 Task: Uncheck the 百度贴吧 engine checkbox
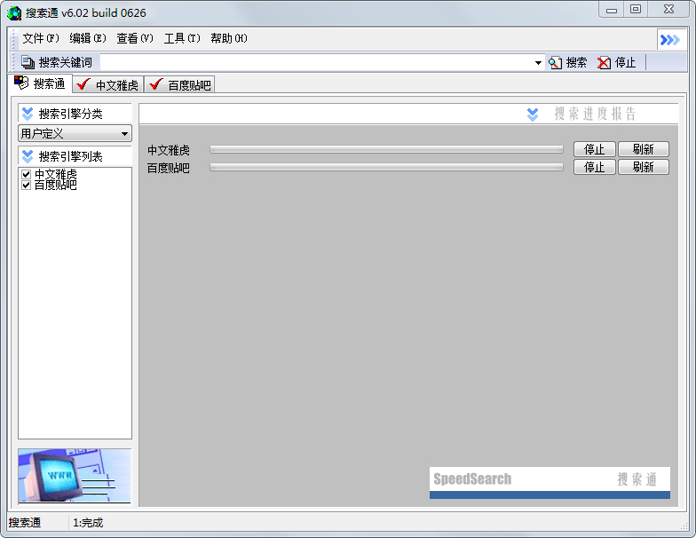(27, 185)
